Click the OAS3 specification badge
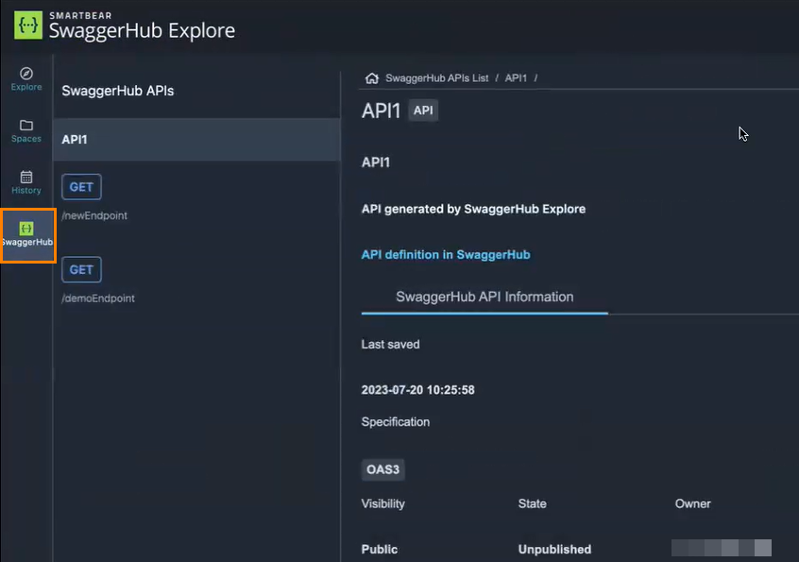The height and width of the screenshot is (562, 799). (382, 469)
